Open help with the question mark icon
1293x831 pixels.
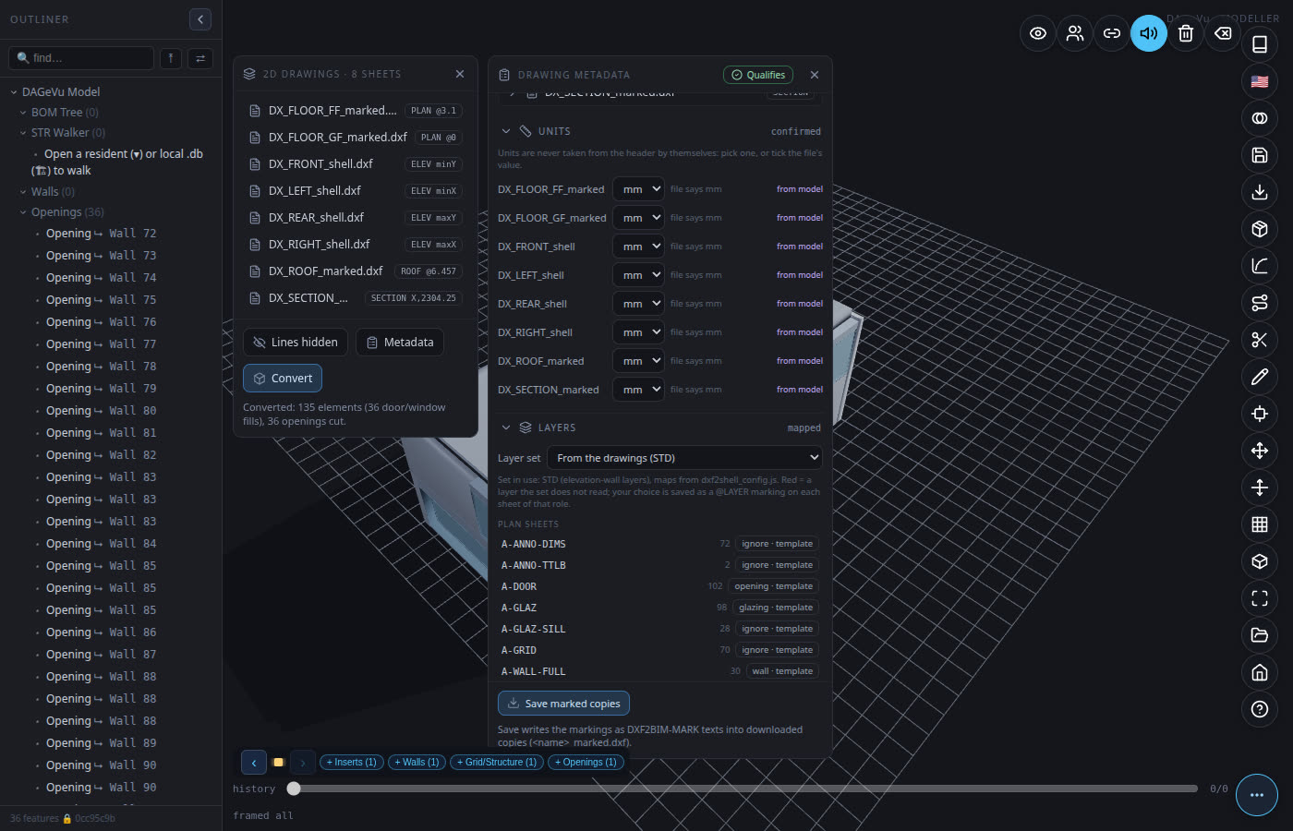tap(1260, 709)
